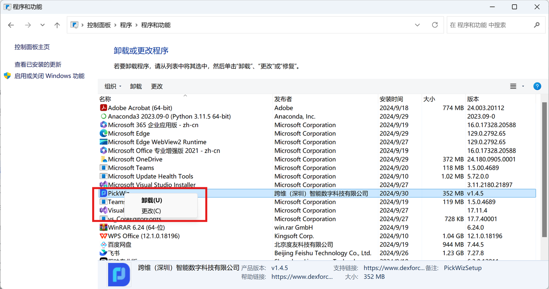Image resolution: width=549 pixels, height=289 pixels.
Task: Go up one level with up arrow
Action: click(x=57, y=25)
